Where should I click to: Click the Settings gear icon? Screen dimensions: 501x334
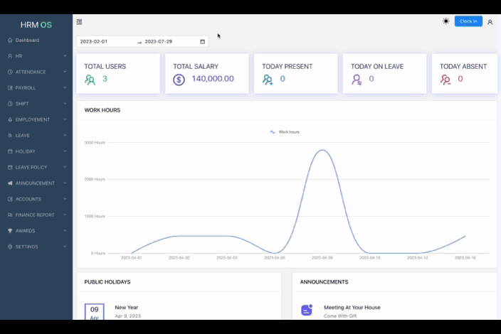point(10,247)
